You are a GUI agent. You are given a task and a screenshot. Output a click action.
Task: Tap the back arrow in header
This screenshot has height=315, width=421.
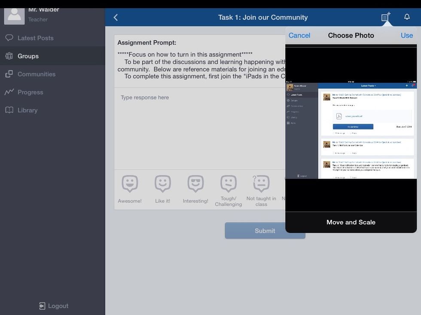116,18
